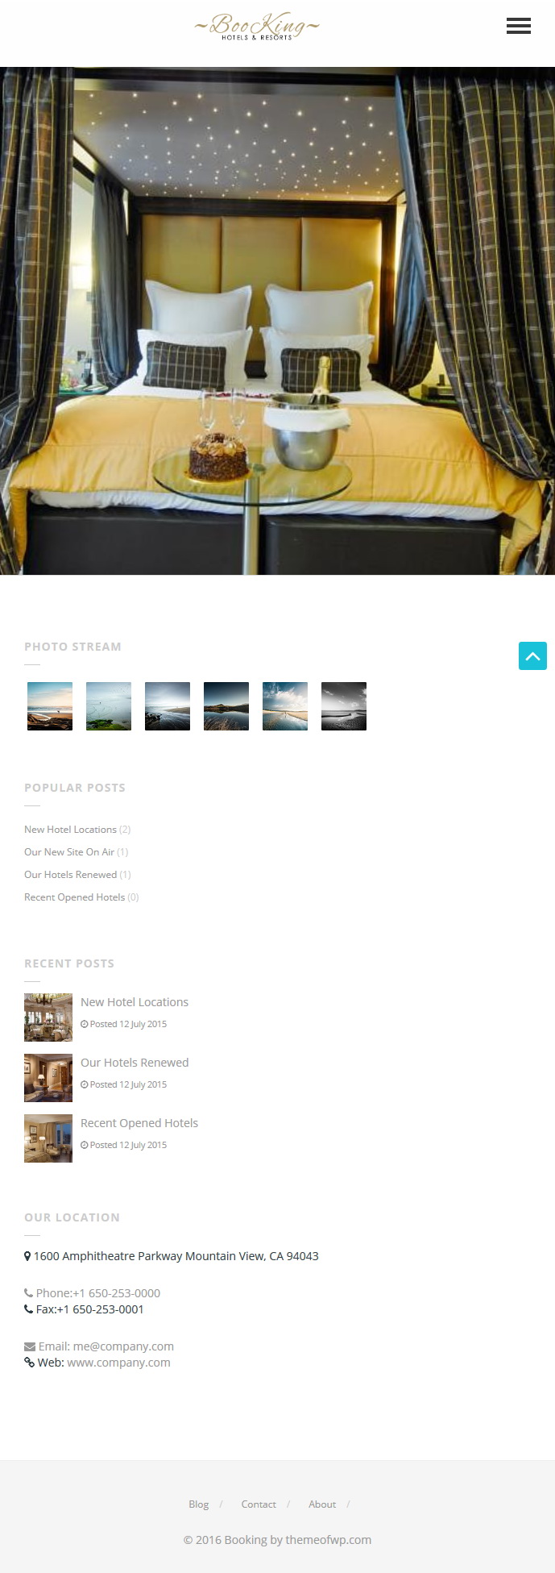Open the hamburger navigation menu

click(x=518, y=26)
